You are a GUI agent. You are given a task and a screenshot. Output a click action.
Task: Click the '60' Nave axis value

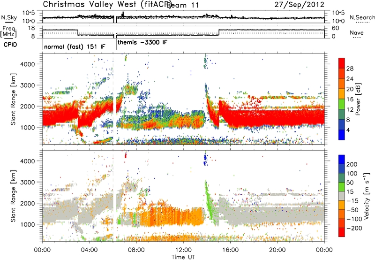click(336, 28)
